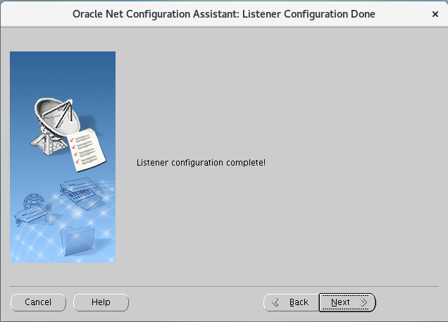Click the blue folder graphic
The height and width of the screenshot is (322, 448).
77,240
